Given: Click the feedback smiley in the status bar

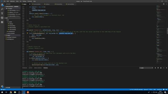Looking at the screenshot, I should (164, 90).
